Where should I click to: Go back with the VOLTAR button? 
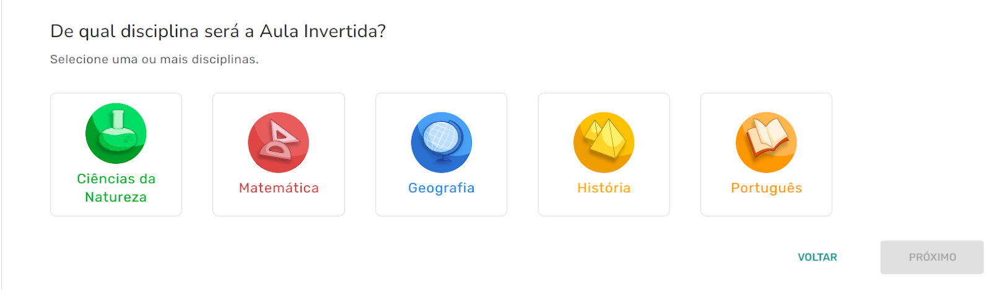pos(817,257)
